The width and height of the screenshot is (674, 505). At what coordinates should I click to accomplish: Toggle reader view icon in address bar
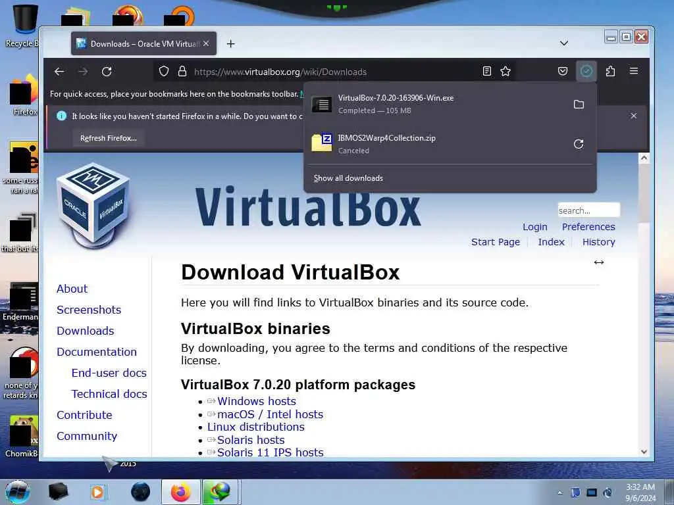pos(487,71)
